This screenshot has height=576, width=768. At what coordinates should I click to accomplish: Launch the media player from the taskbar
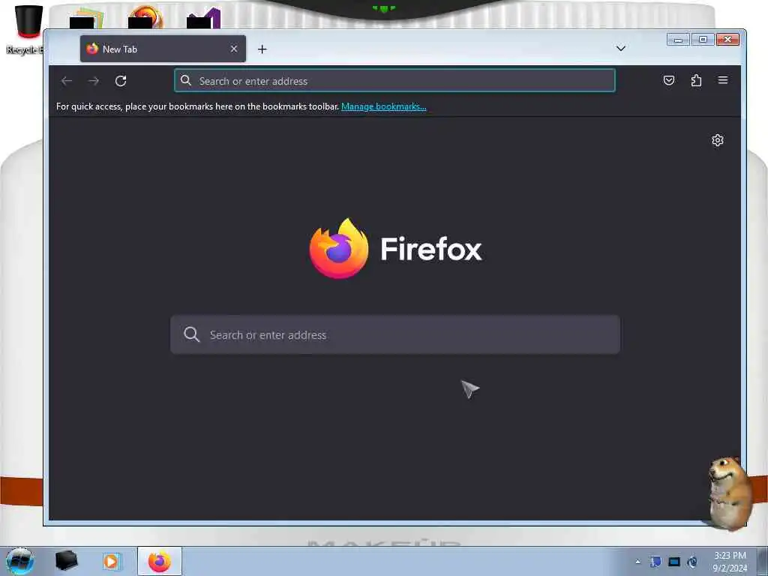(111, 561)
